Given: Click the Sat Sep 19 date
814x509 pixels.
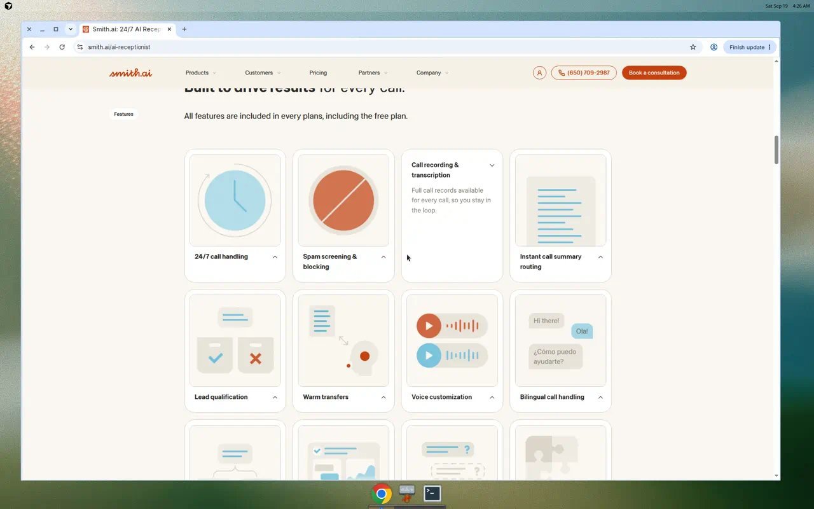Looking at the screenshot, I should point(776,6).
